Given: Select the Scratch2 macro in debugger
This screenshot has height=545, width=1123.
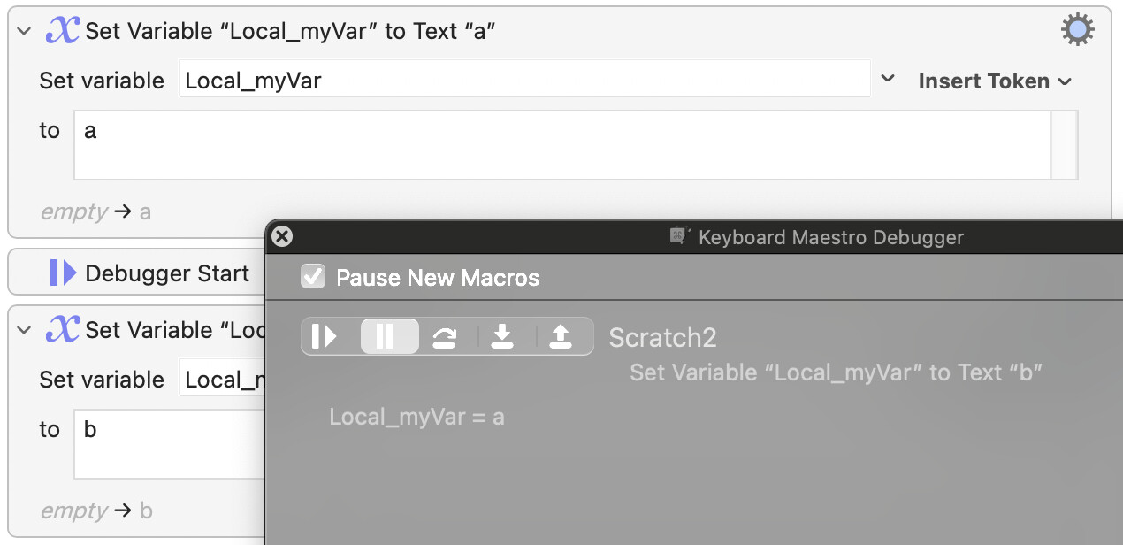Looking at the screenshot, I should click(x=662, y=337).
